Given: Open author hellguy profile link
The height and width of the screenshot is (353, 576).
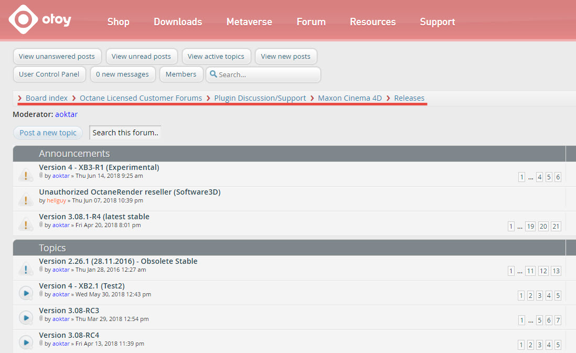Looking at the screenshot, I should tap(56, 200).
